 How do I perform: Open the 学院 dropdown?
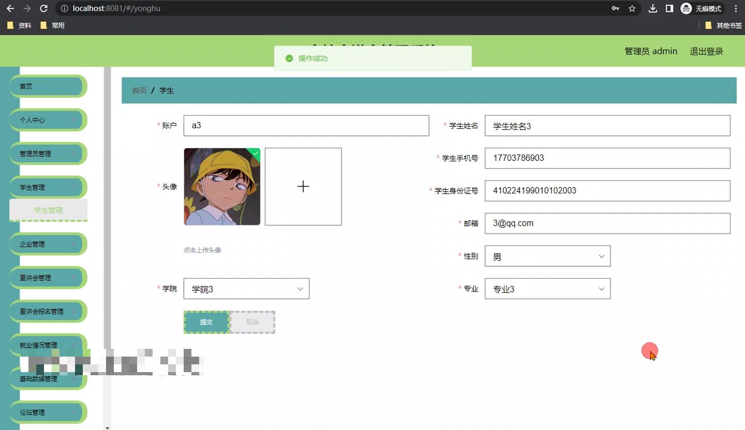(x=246, y=289)
